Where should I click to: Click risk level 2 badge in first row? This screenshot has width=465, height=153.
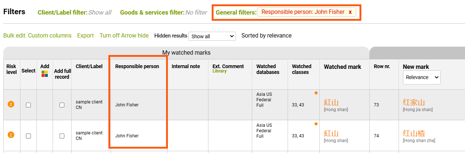tap(11, 105)
